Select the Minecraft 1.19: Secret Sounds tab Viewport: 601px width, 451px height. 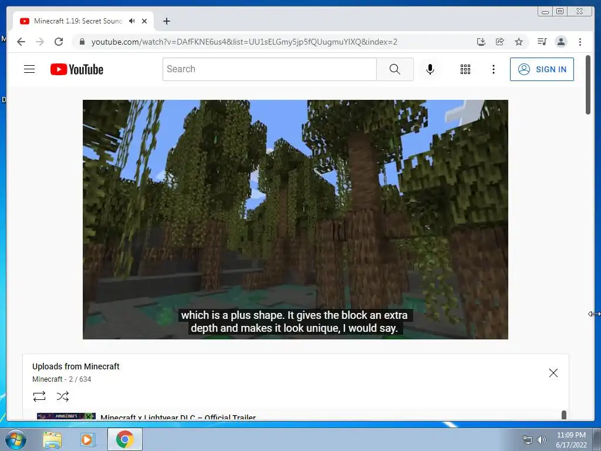pos(78,21)
